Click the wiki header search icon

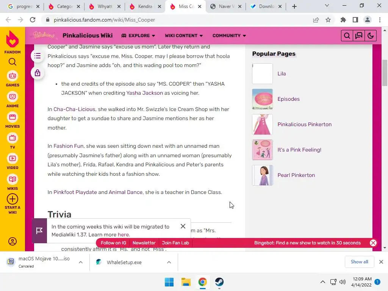[x=347, y=36]
